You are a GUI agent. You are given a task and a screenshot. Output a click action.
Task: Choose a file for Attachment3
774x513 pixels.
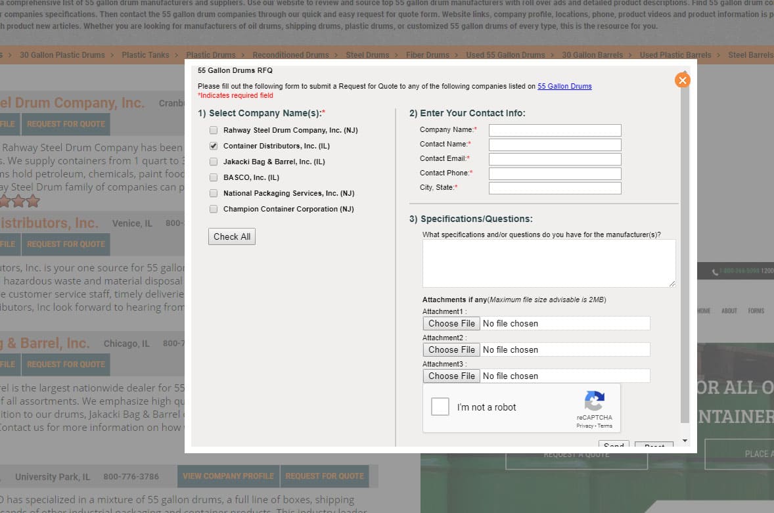451,376
